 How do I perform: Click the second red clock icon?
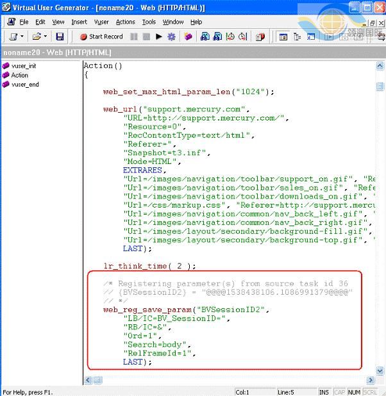pyautogui.click(x=242, y=37)
